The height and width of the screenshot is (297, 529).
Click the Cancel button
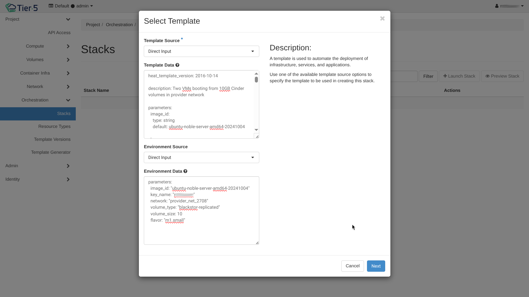point(352,266)
